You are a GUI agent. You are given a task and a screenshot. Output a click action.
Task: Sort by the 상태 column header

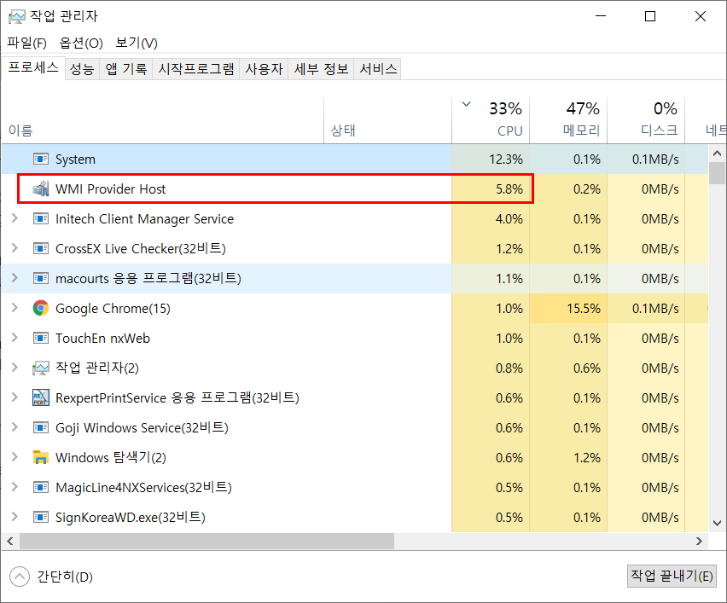[x=387, y=120]
